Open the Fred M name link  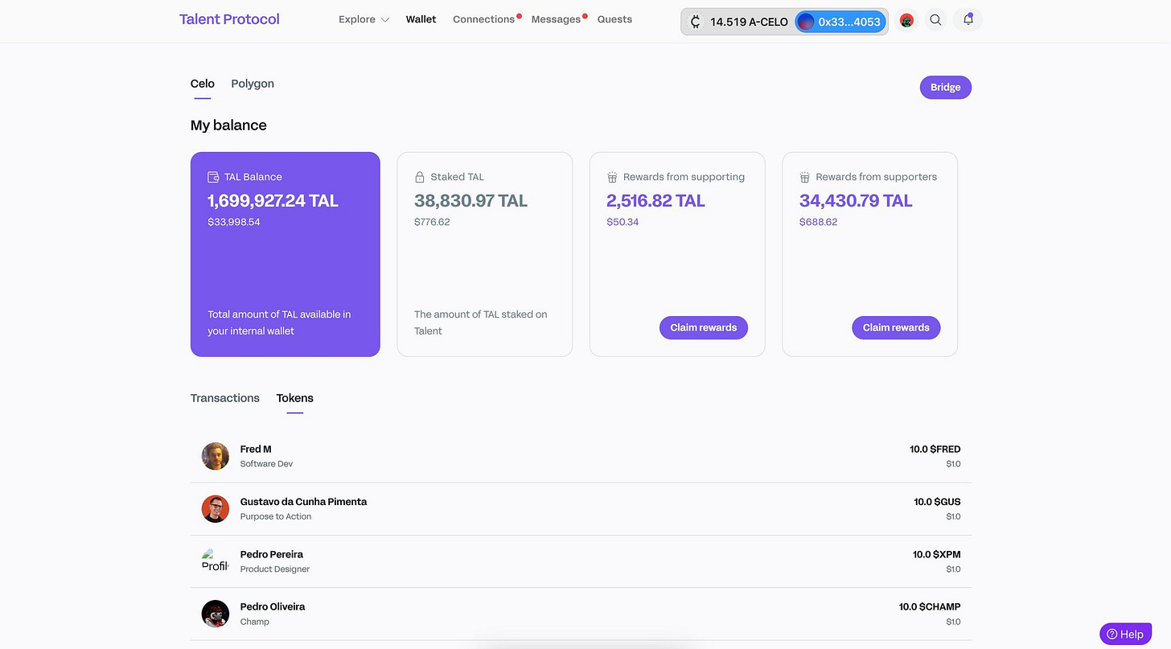(x=256, y=449)
